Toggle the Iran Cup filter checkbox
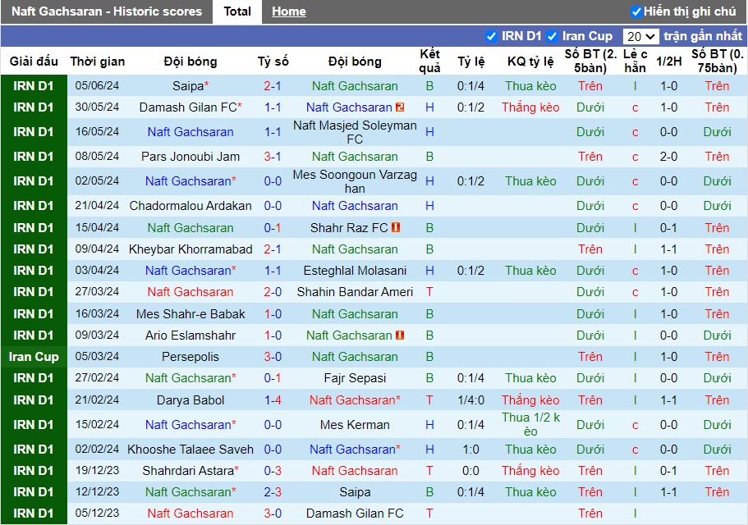The height and width of the screenshot is (525, 748). [x=552, y=36]
